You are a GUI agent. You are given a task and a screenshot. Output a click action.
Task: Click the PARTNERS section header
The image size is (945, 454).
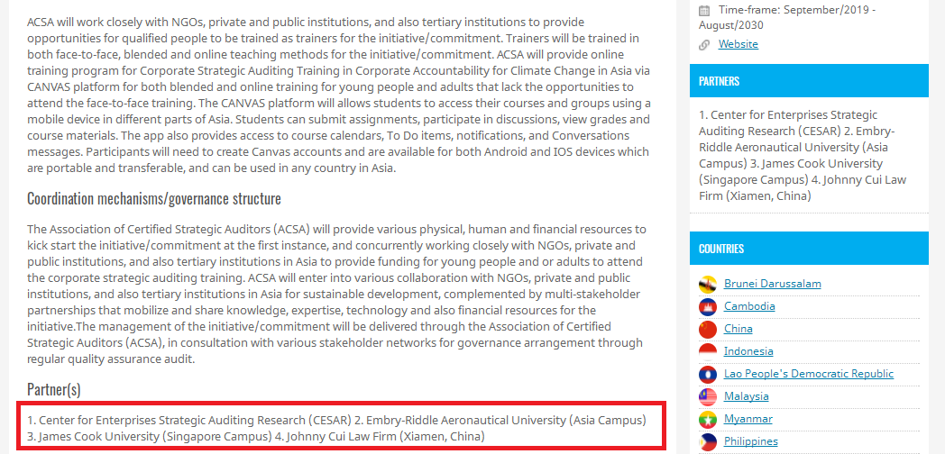point(809,81)
